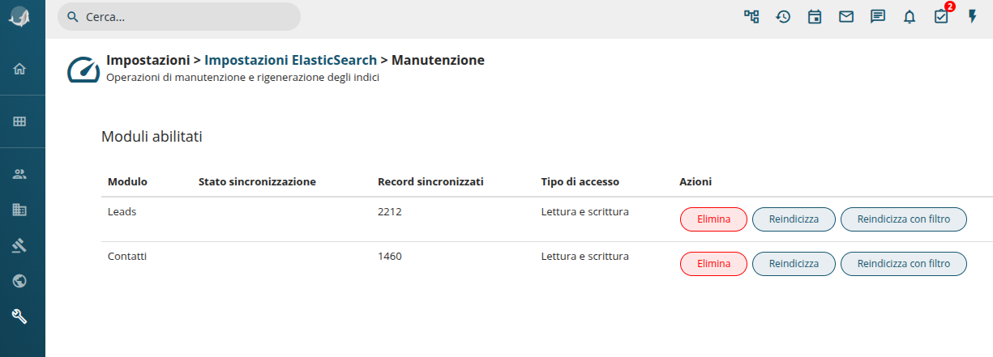Open the globe icon in sidebar
993x357 pixels.
pyautogui.click(x=20, y=281)
